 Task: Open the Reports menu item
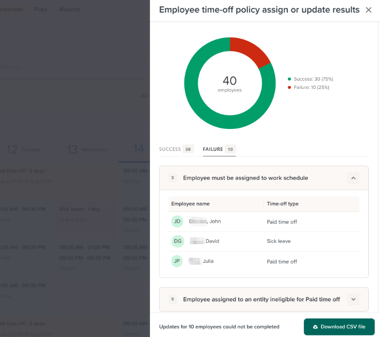click(70, 9)
